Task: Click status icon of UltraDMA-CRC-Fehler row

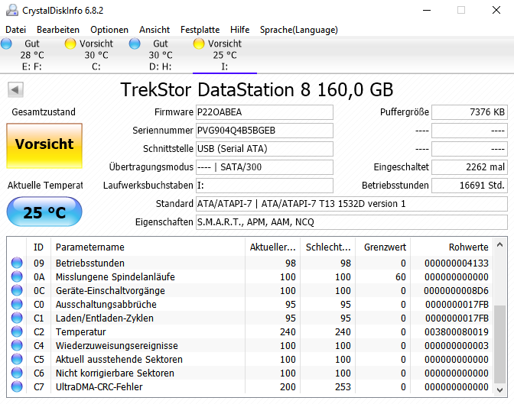Action: (17, 386)
